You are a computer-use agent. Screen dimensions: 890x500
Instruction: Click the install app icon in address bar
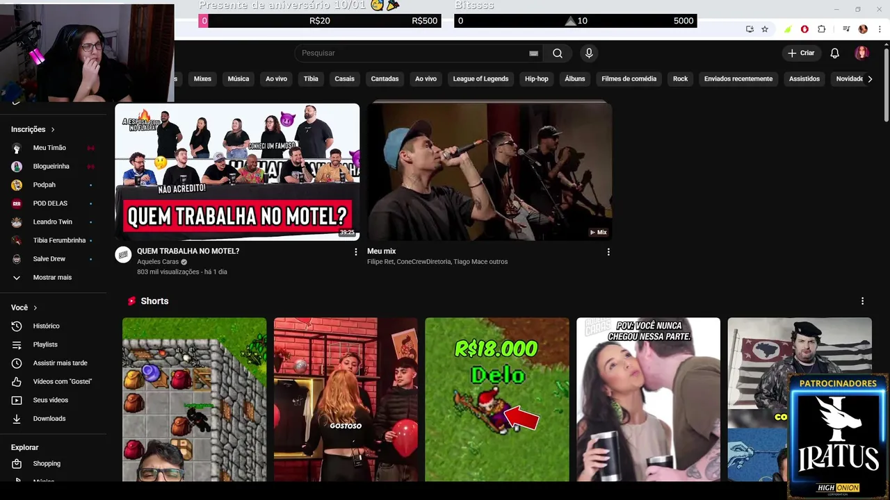pos(750,29)
